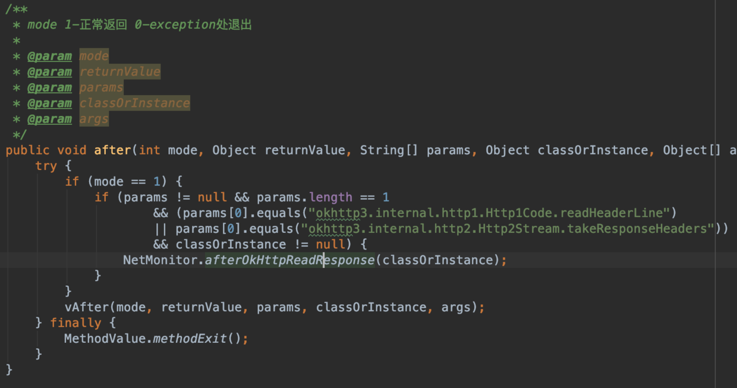Click the "public" keyword of the method
Screen dimensions: 737x388
pyautogui.click(x=28, y=150)
